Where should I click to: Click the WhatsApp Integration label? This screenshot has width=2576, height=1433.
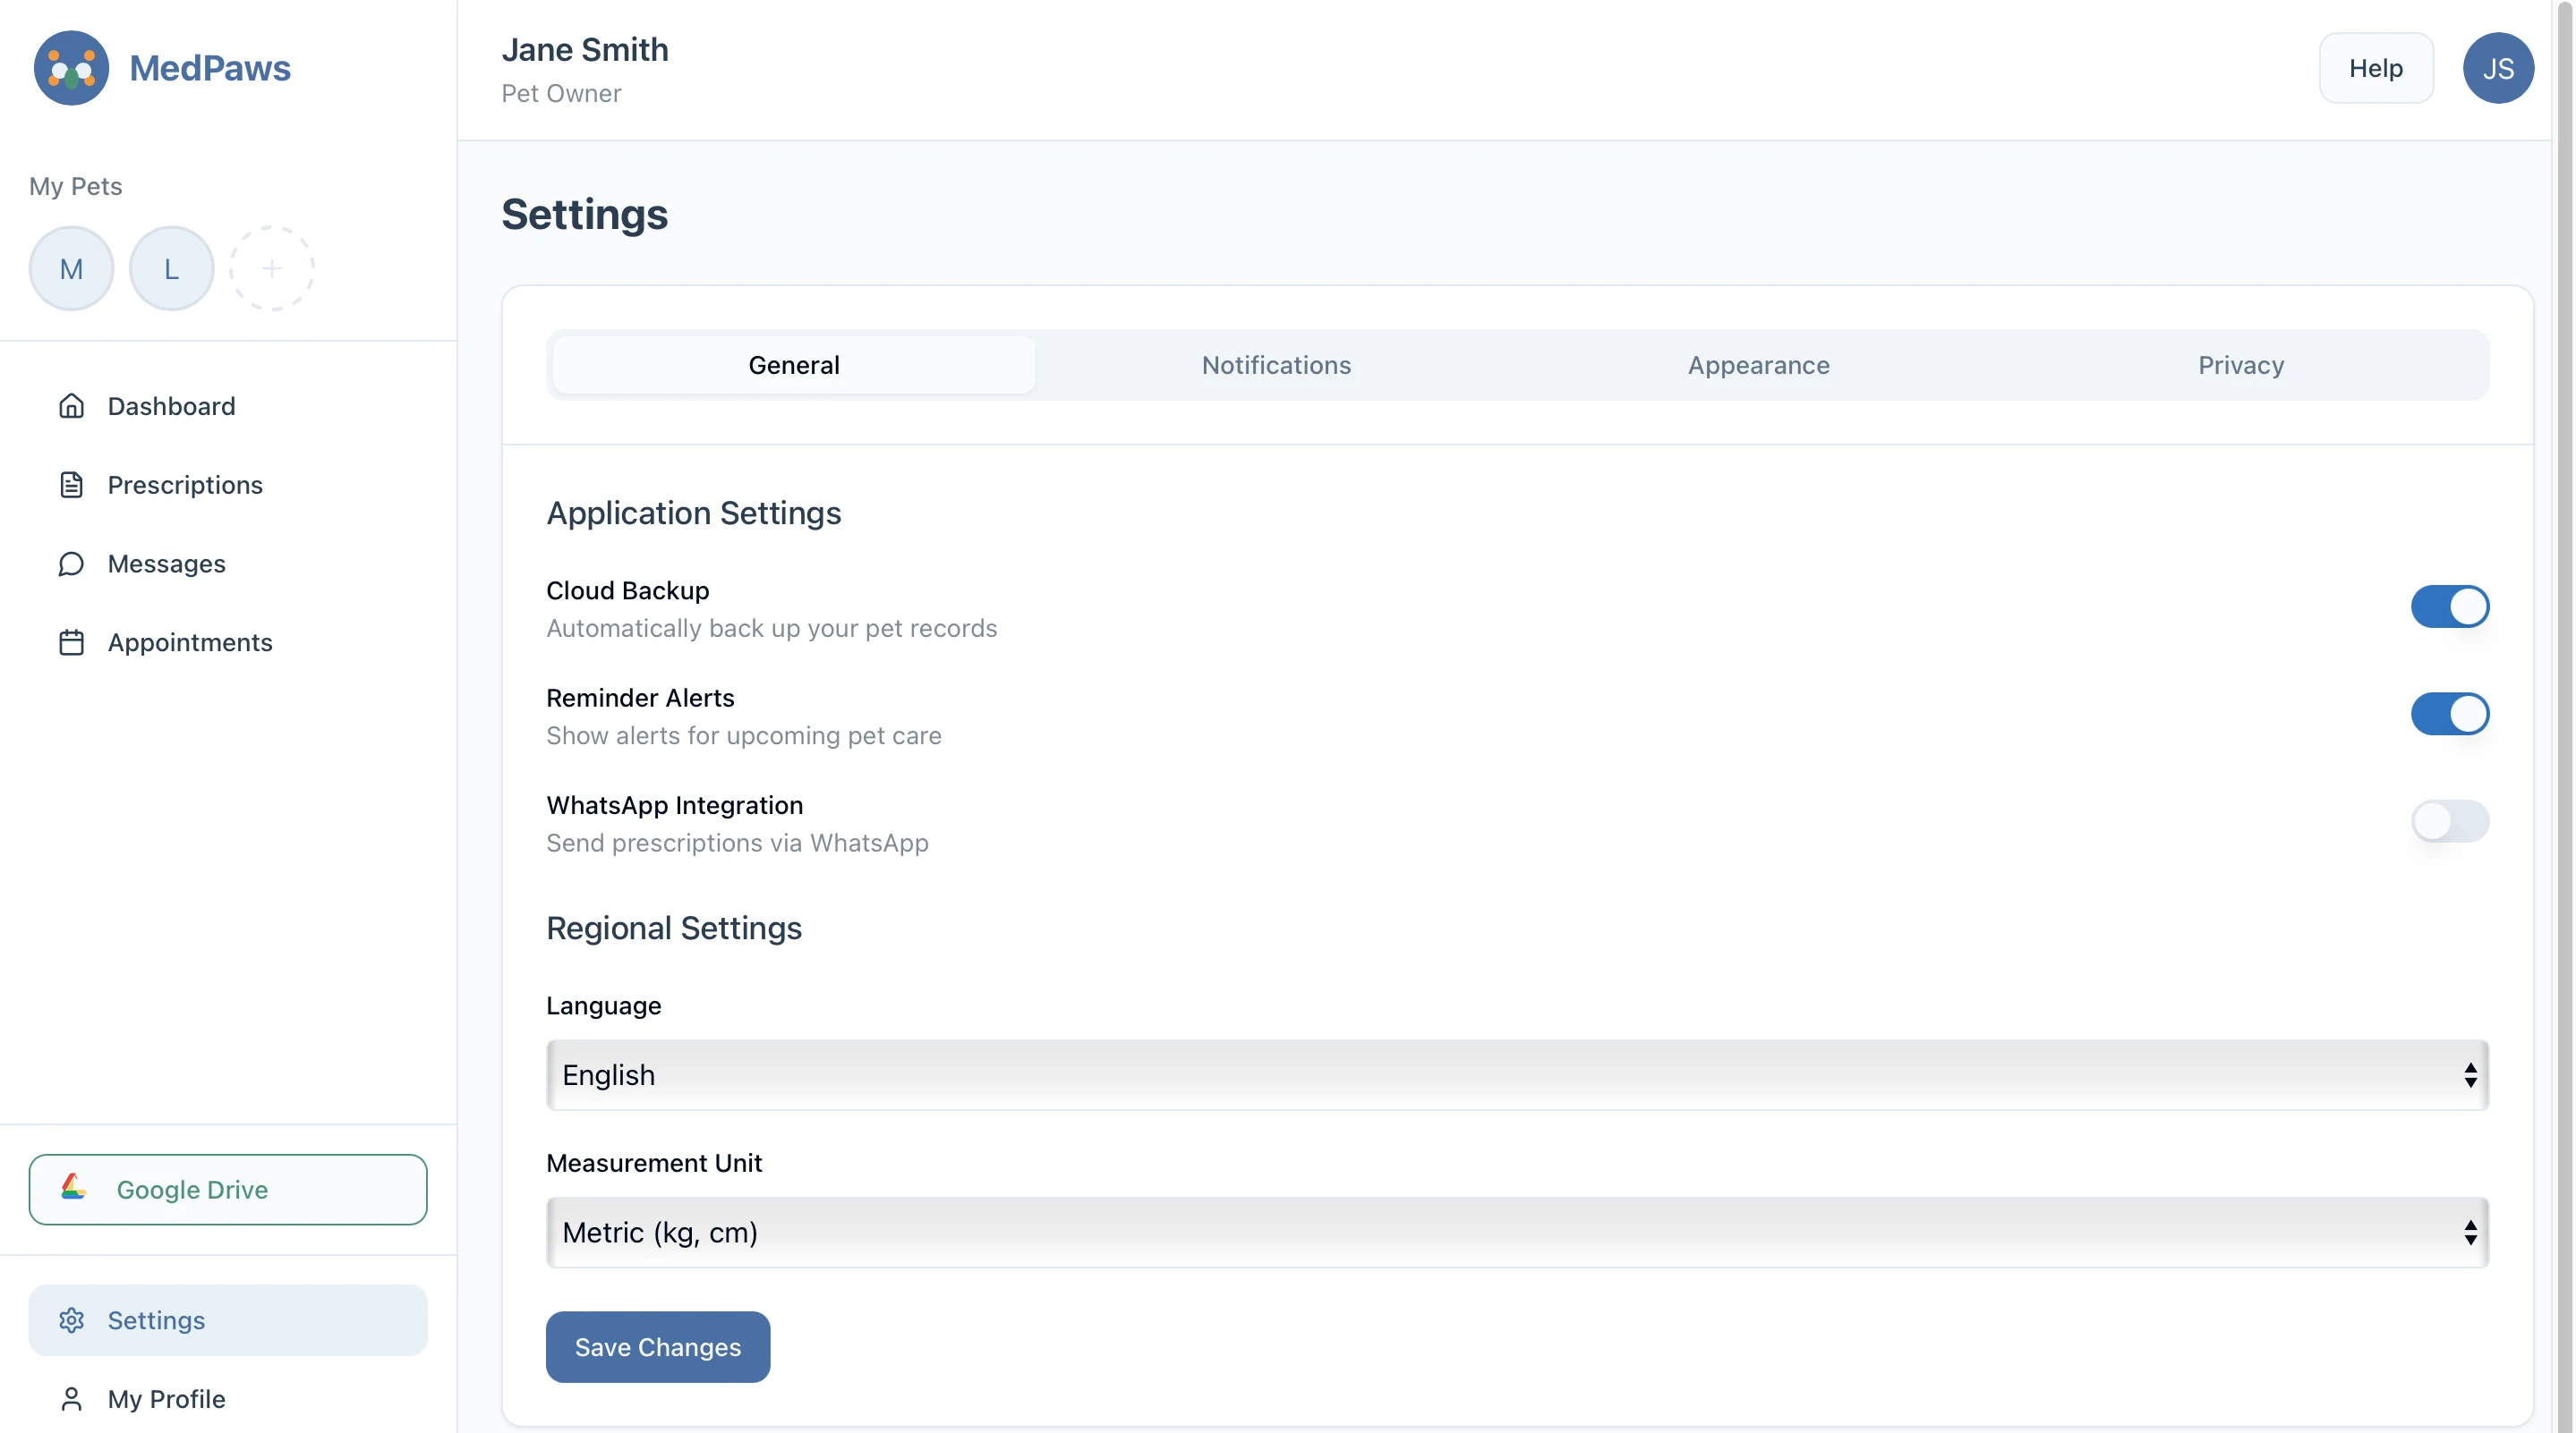tap(675, 805)
